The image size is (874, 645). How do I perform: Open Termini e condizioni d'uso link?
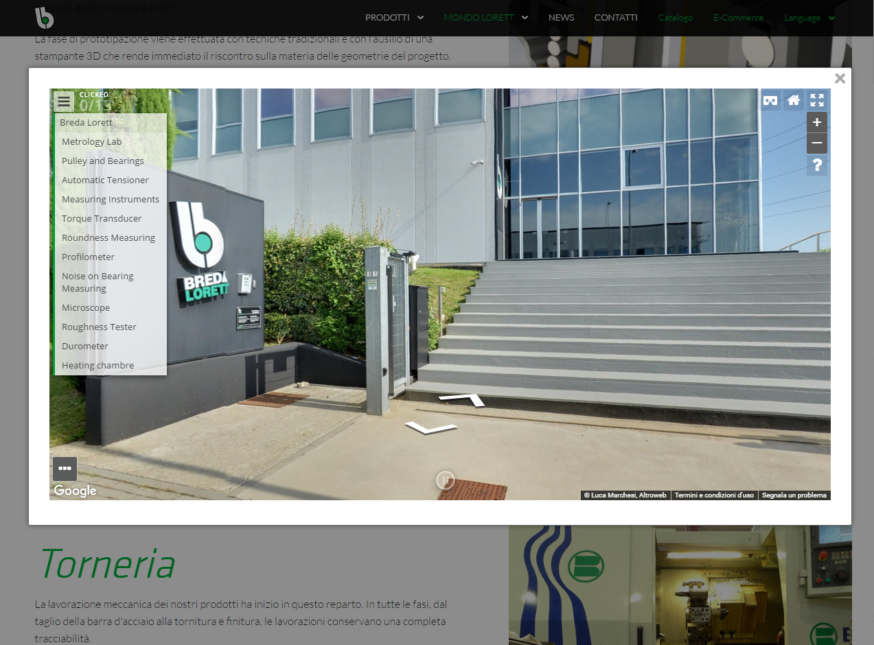(714, 495)
